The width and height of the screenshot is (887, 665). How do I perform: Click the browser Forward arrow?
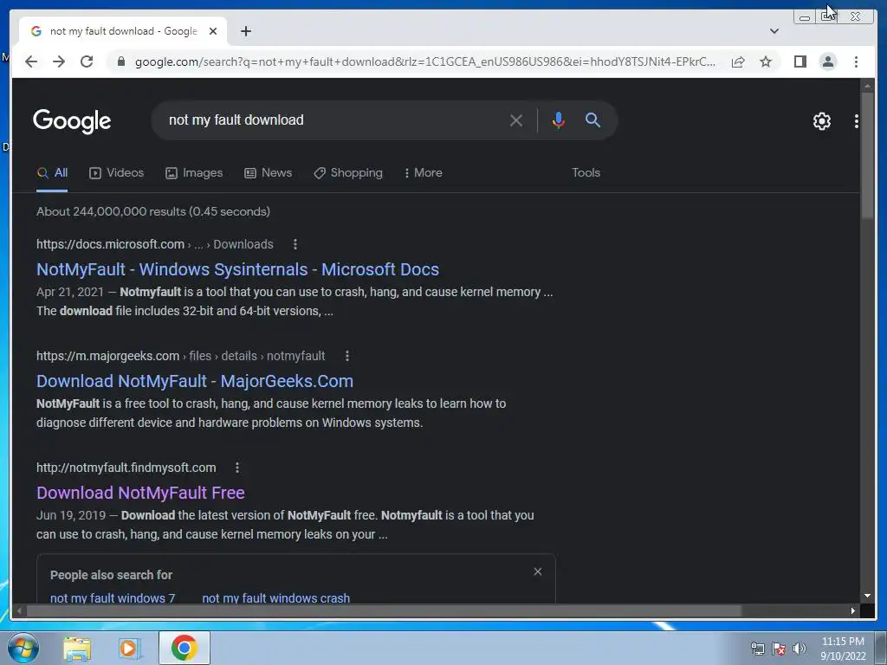(x=59, y=61)
